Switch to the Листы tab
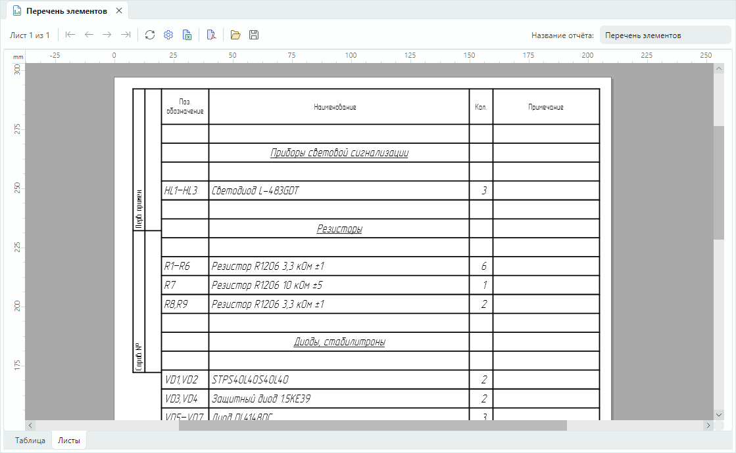736x453 pixels. 69,441
